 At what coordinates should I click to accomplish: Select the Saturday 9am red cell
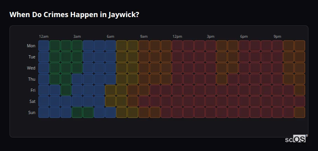(x=144, y=101)
